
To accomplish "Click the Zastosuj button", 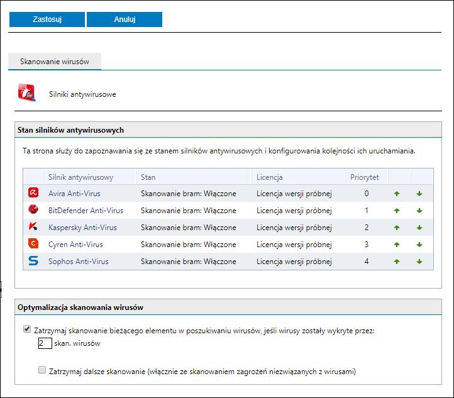I will pos(47,19).
